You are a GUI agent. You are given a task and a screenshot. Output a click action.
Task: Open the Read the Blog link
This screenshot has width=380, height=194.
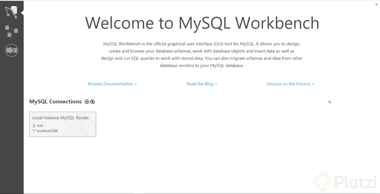click(x=202, y=84)
